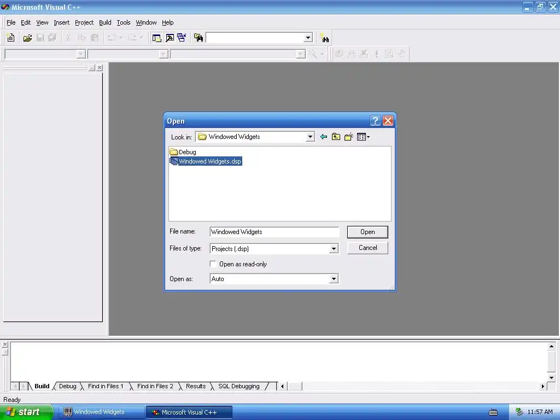This screenshot has width=560, height=420.
Task: Open the Window List icon
Action: [182, 38]
